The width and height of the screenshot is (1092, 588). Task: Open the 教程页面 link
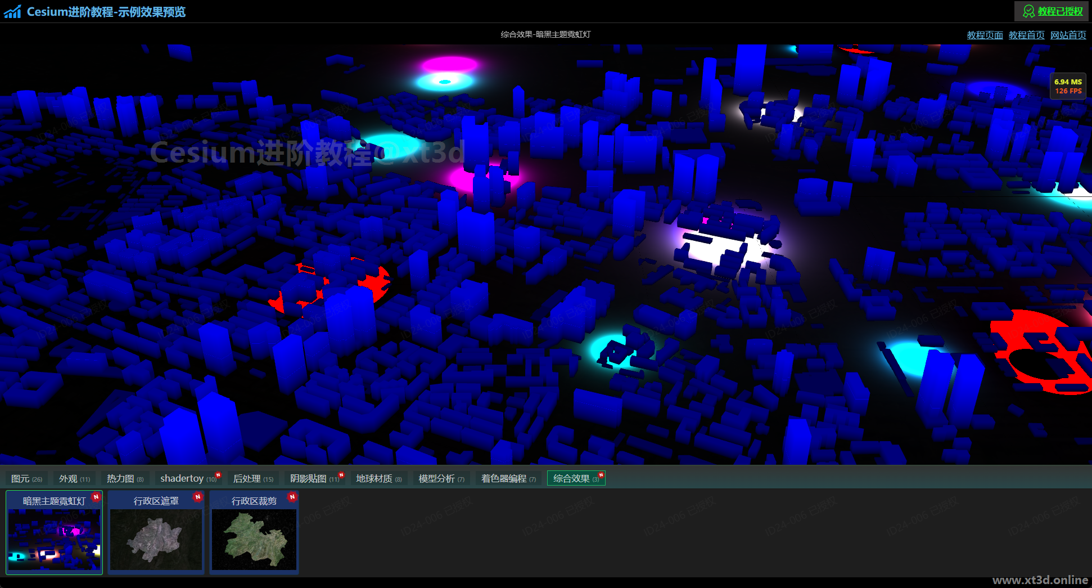[x=985, y=35]
